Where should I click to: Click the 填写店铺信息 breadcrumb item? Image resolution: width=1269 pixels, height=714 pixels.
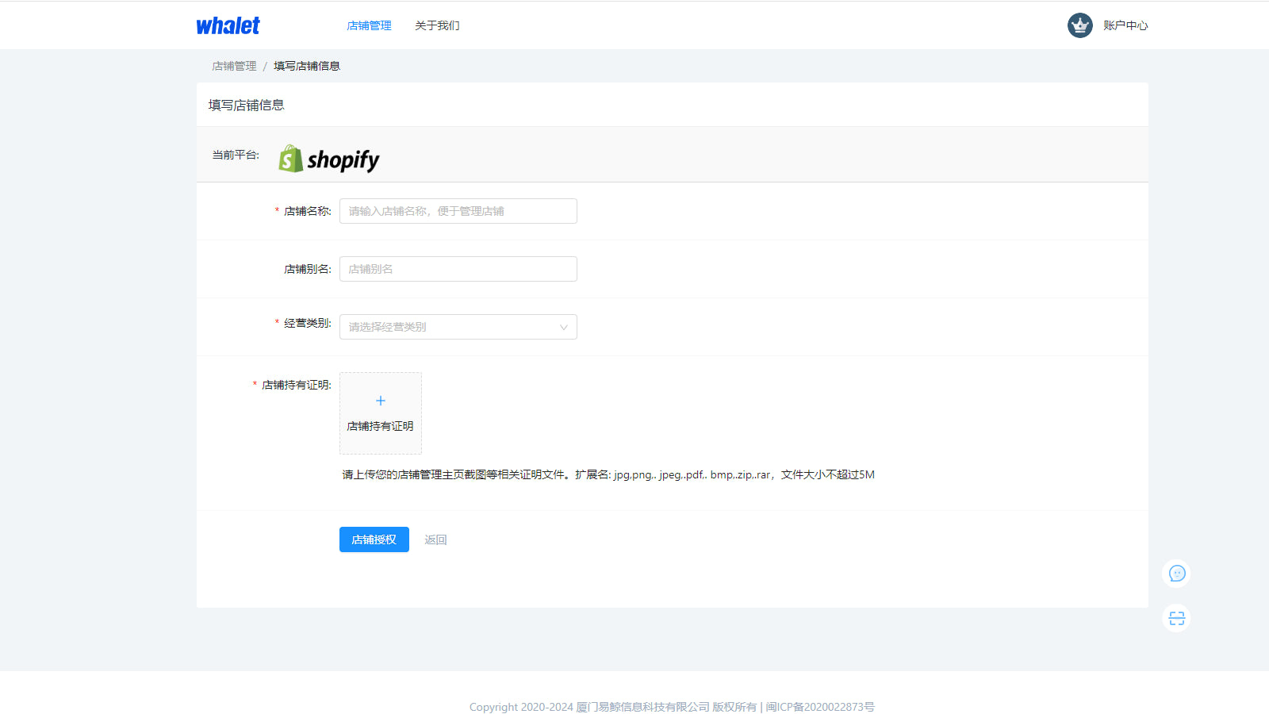click(x=307, y=66)
